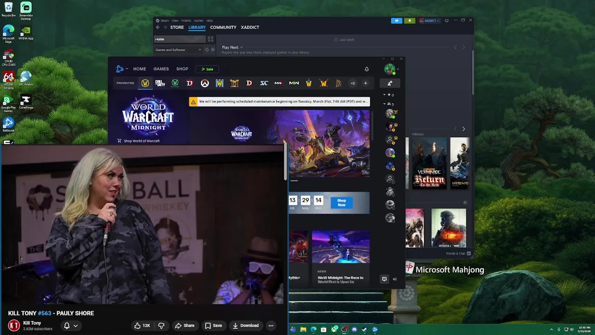595x335 pixels.
Task: Open Streamlabs Desktop shortcut
Action: tap(26, 11)
